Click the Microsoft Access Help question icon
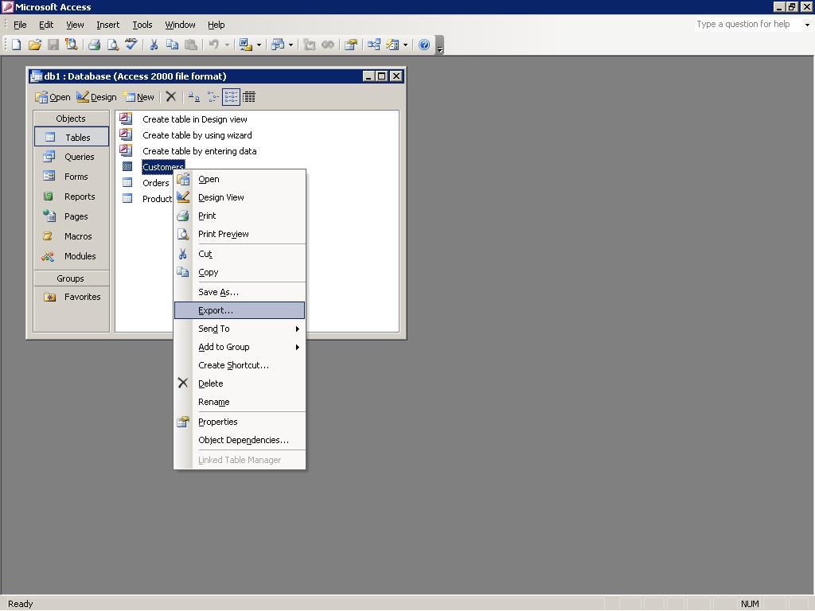The height and width of the screenshot is (611, 815). 424,45
